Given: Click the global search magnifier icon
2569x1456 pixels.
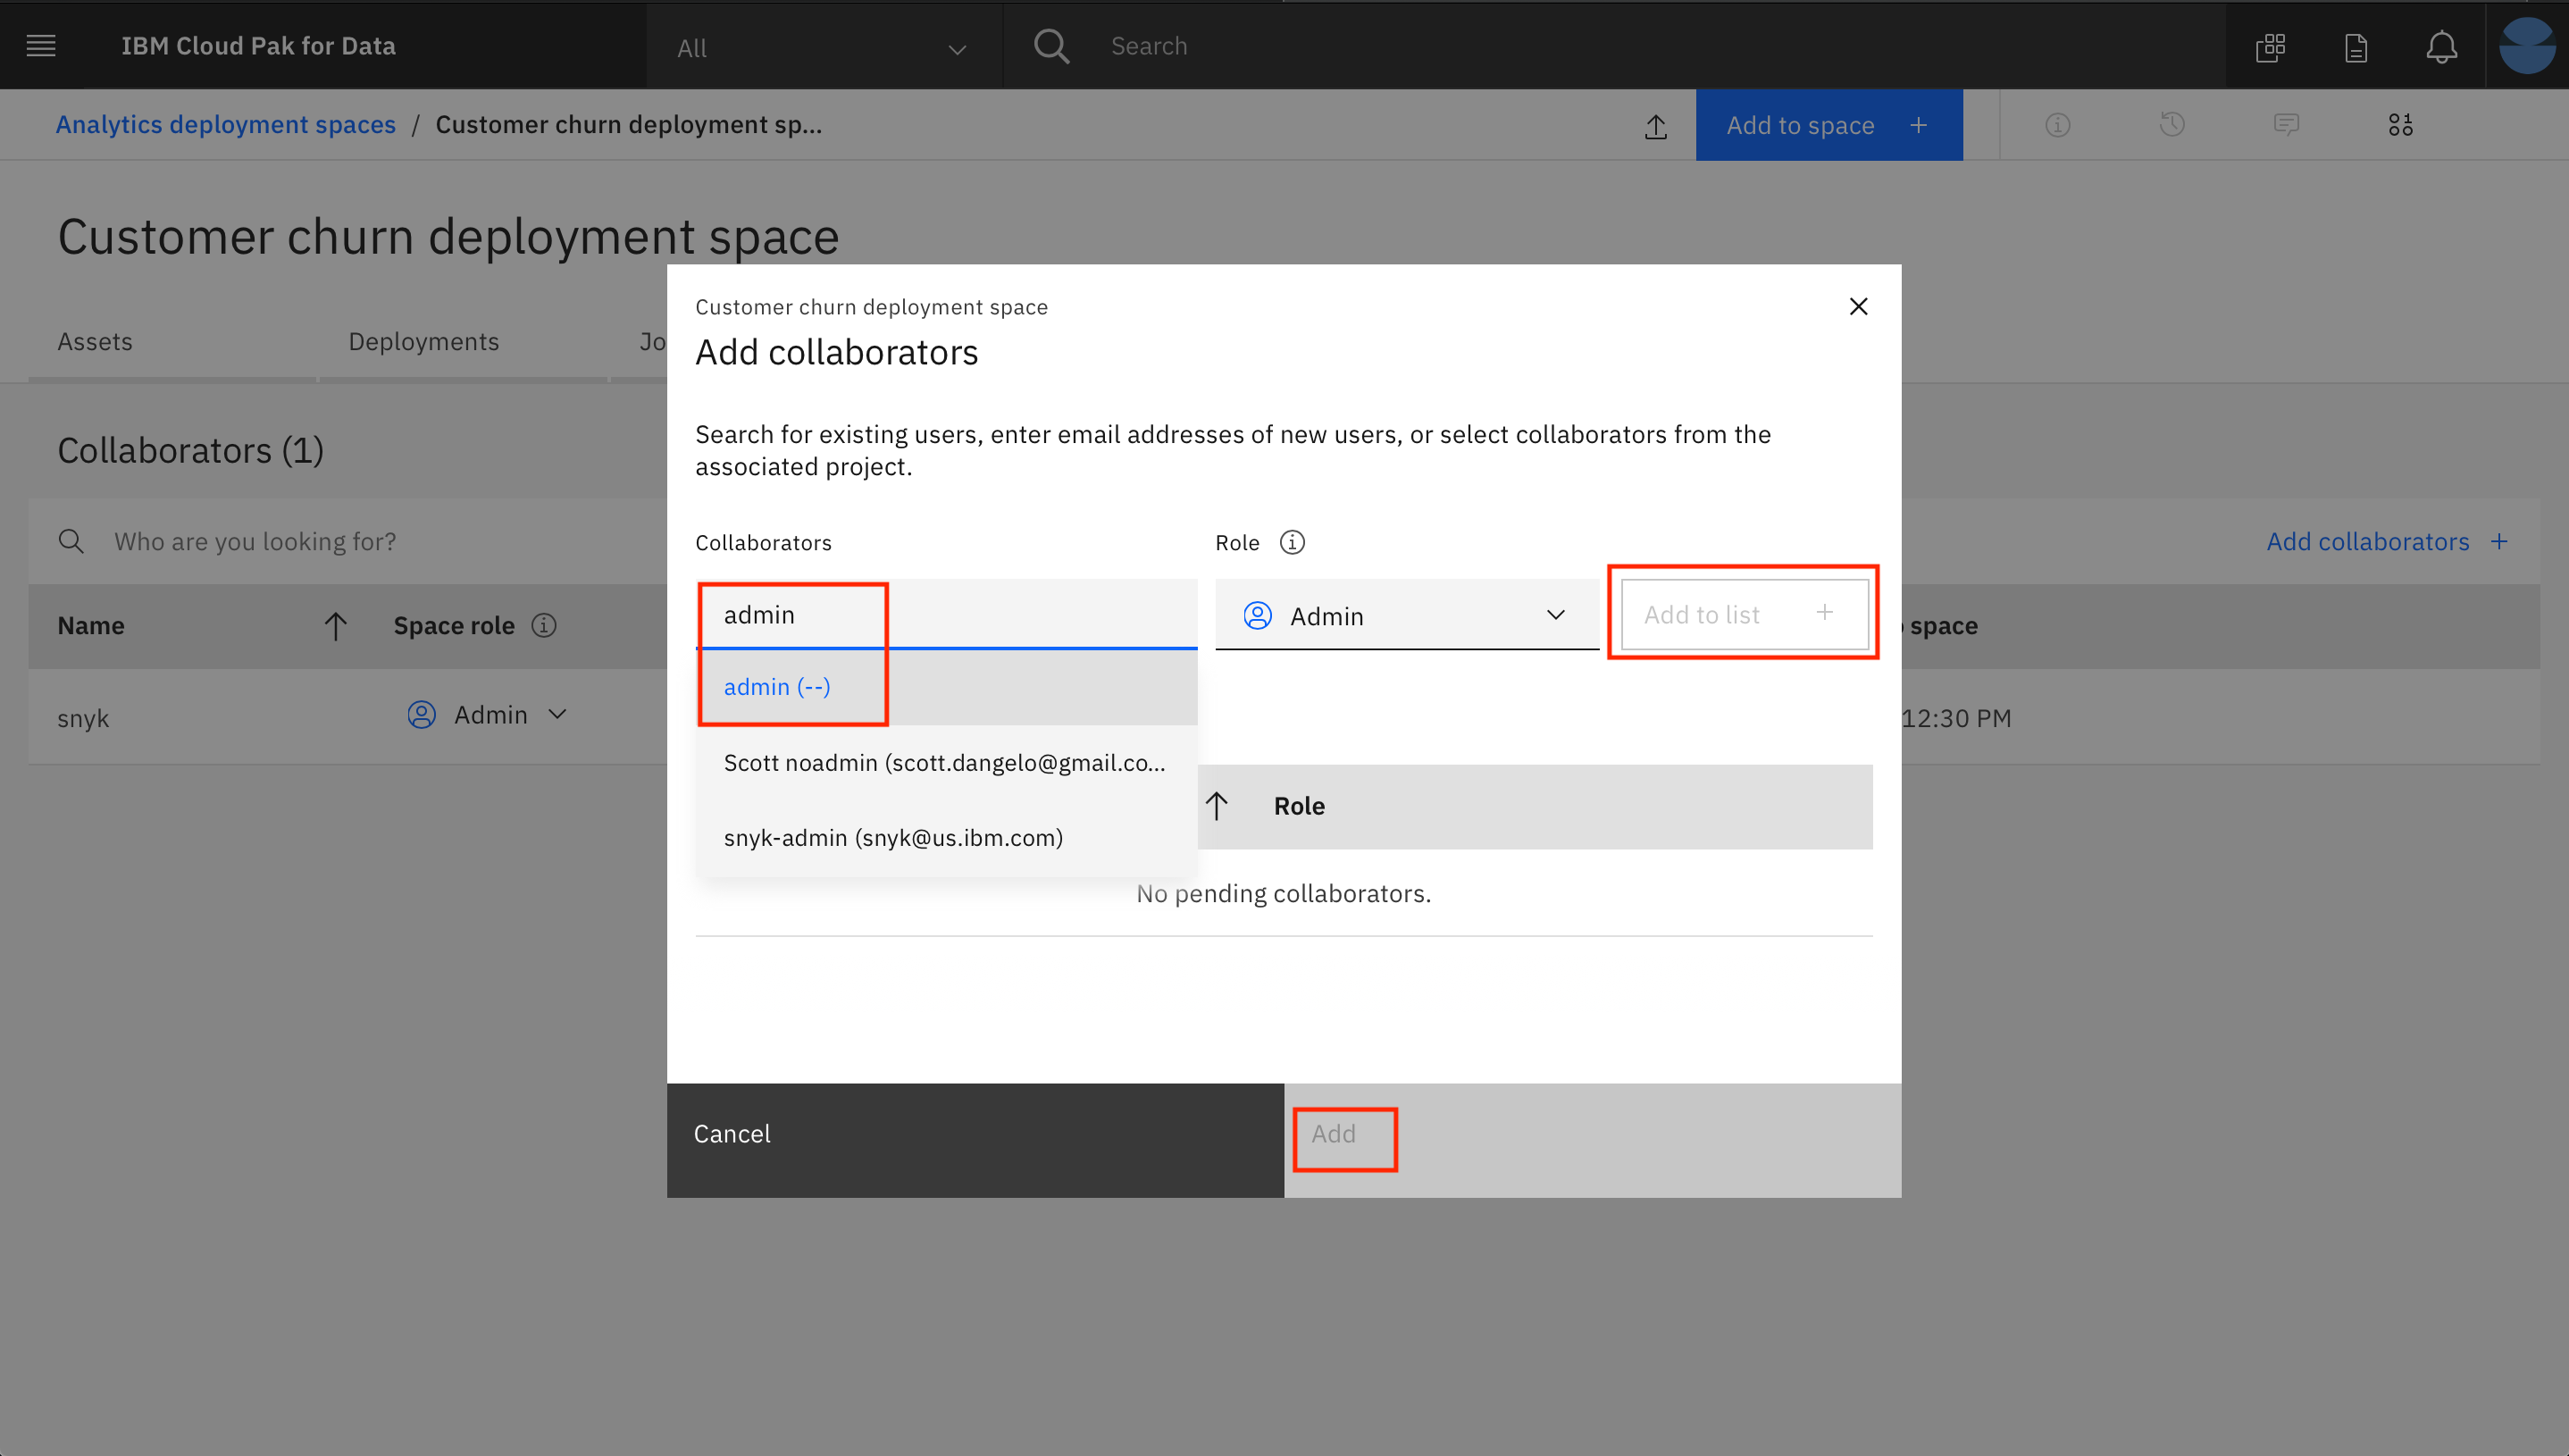Looking at the screenshot, I should [1051, 46].
